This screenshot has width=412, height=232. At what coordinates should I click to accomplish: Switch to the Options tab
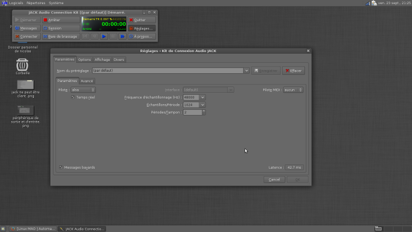(x=84, y=60)
